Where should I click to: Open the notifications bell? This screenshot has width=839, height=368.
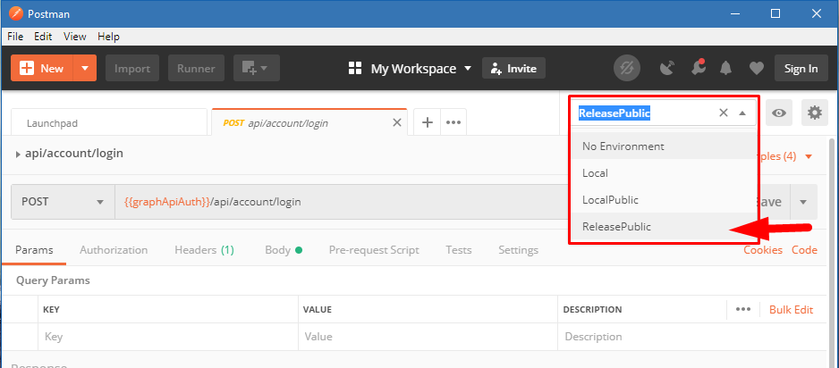[x=726, y=69]
